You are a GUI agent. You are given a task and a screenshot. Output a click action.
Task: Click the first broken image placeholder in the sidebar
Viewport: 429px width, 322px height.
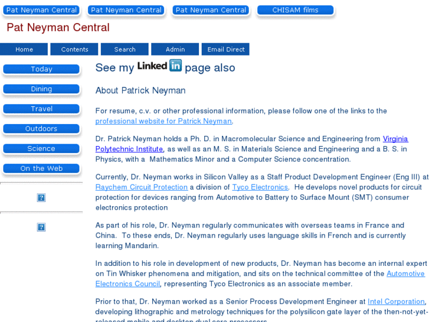pyautogui.click(x=41, y=197)
